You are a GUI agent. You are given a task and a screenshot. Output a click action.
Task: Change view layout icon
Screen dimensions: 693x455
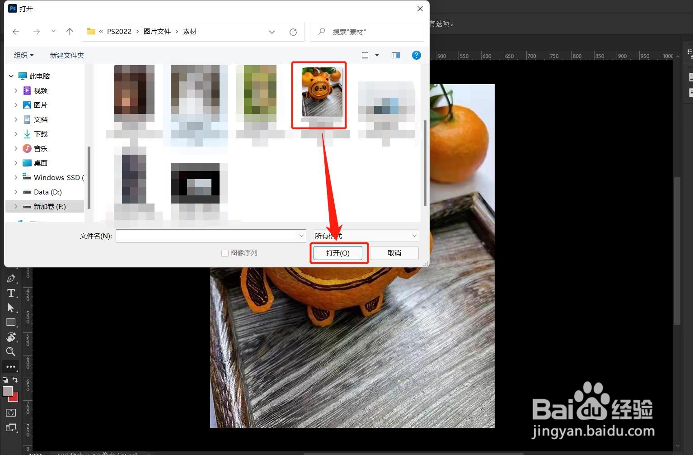[365, 55]
